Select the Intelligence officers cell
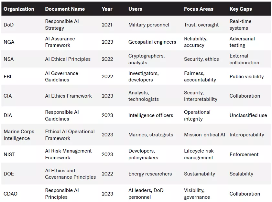272x202 pixels. 151,115
